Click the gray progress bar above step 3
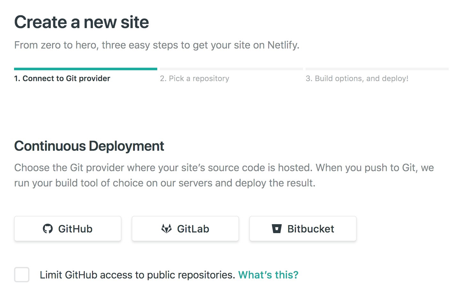 377,69
